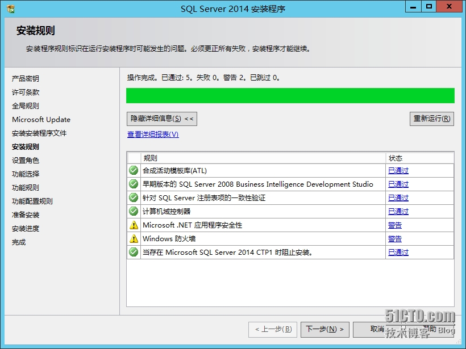Select 安装规则 step in sidebar
The height and width of the screenshot is (349, 466).
(26, 147)
